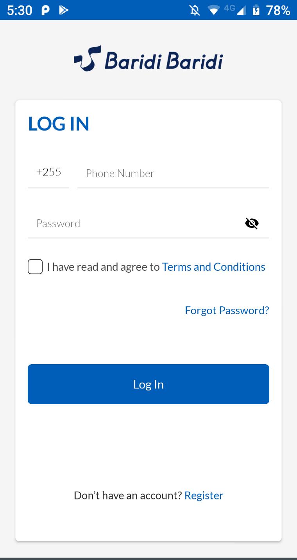Tap the Baridi Baridi logo icon
The width and height of the screenshot is (297, 560).
(87, 59)
